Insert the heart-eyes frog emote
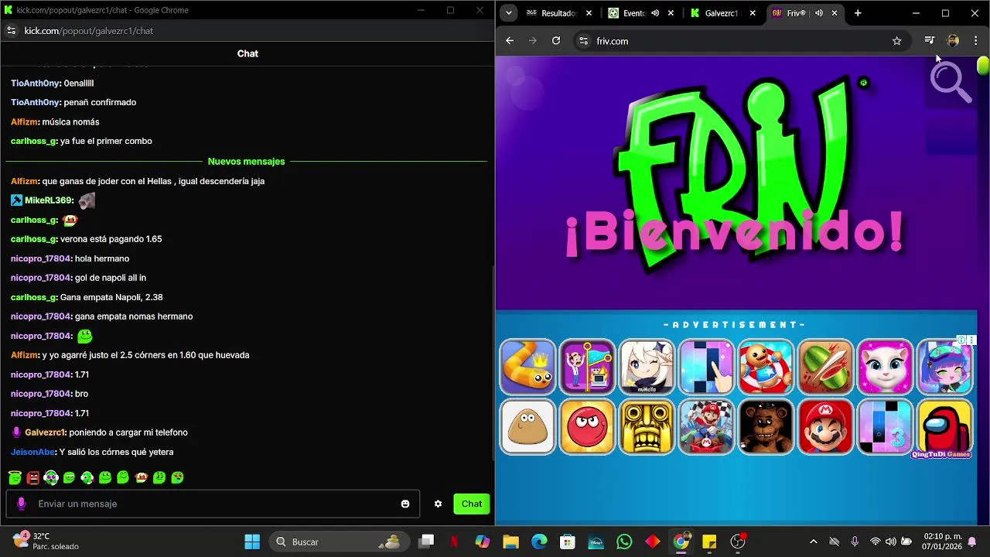 [177, 478]
